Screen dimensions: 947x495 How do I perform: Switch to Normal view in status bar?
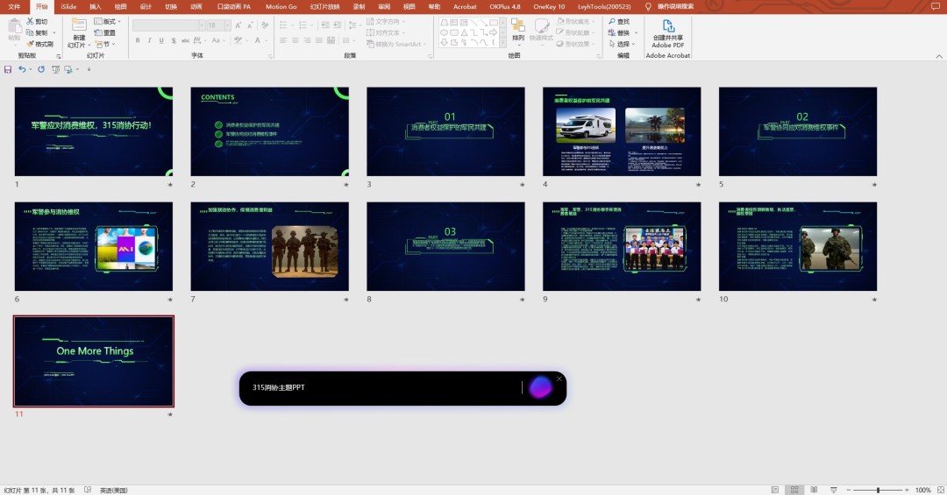coord(774,490)
